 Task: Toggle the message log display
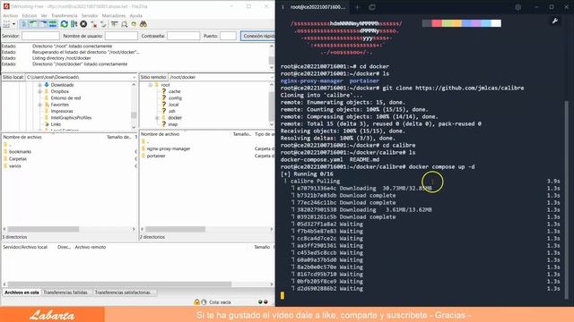pyautogui.click(x=24, y=24)
